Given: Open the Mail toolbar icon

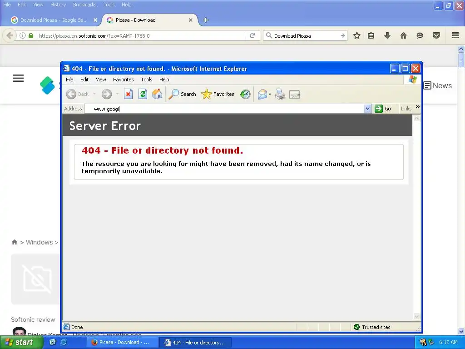Looking at the screenshot, I should coord(262,94).
